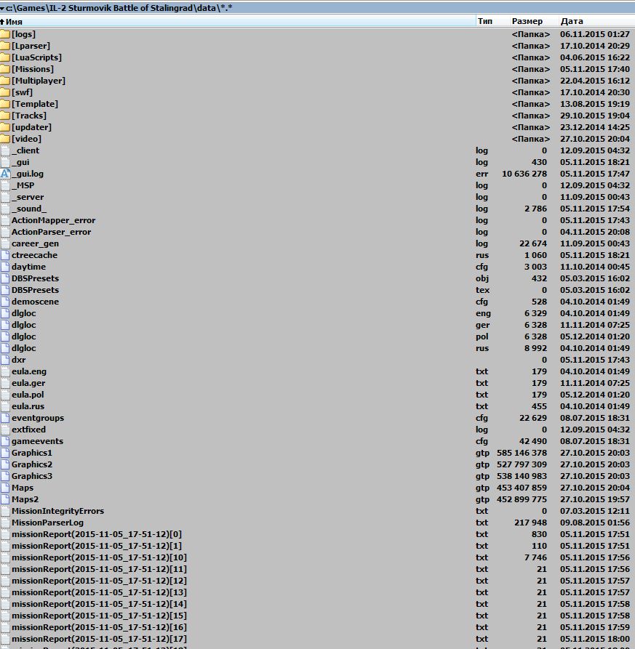635x649 pixels.
Task: Select the _sound_ file name
Action: point(29,209)
